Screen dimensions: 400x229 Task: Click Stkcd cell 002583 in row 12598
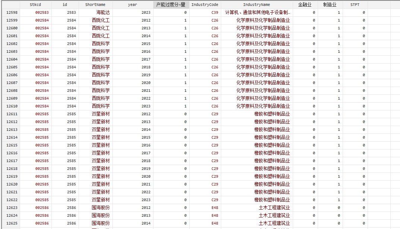(42, 13)
